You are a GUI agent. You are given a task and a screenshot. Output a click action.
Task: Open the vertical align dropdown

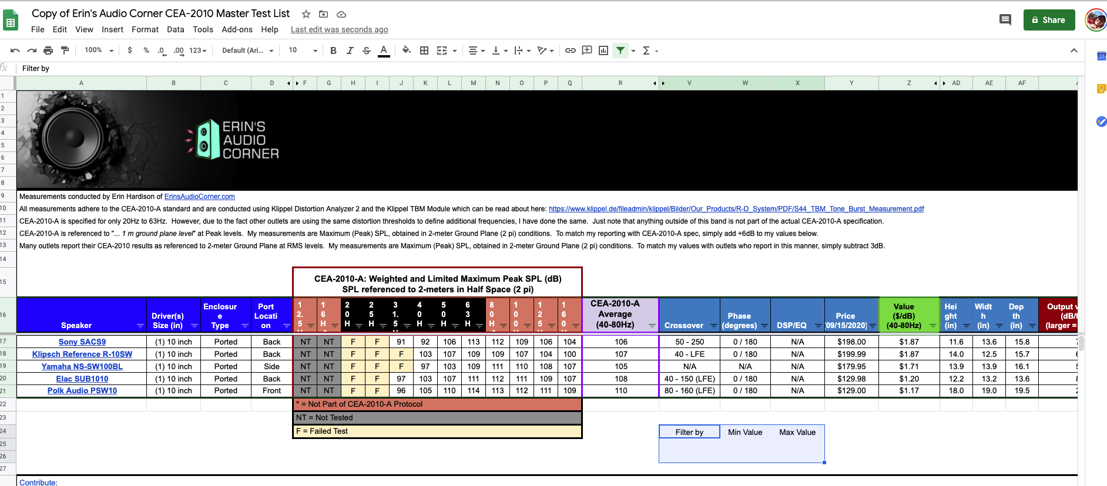[499, 50]
